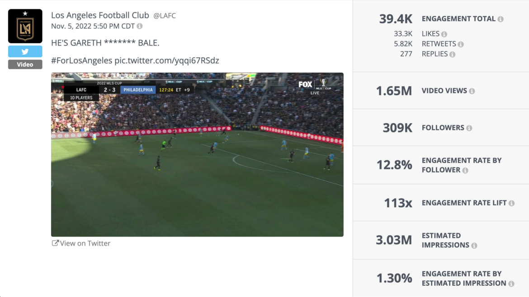Click info icon for Engagement Rate by Estimated Impression
529x297 pixels.
coord(511,284)
